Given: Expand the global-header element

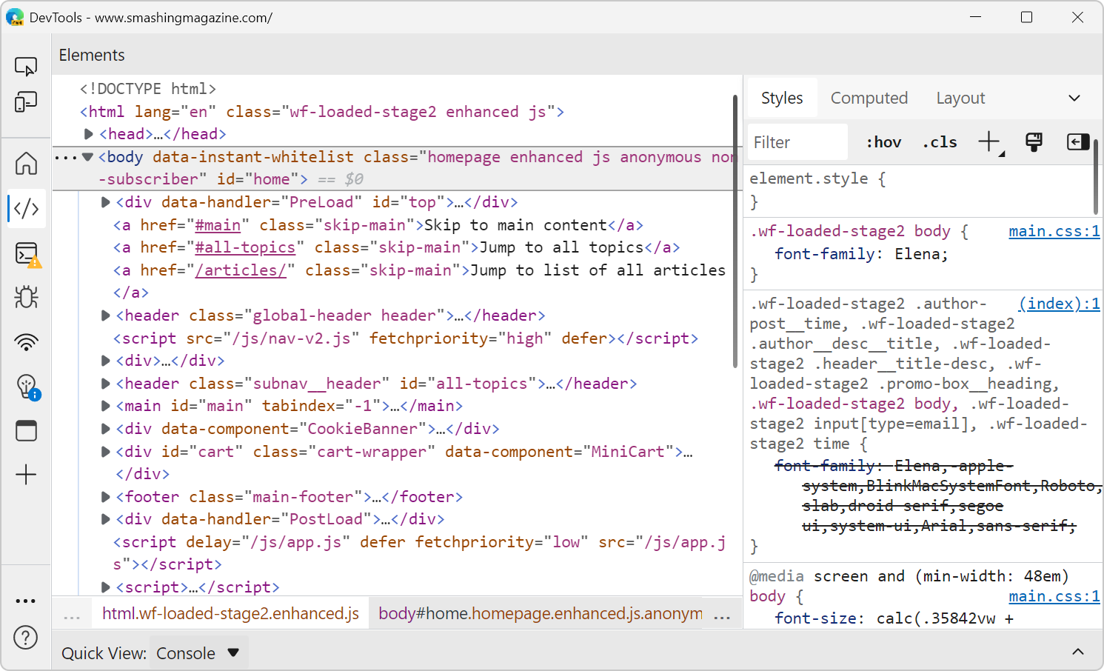Looking at the screenshot, I should tap(104, 315).
